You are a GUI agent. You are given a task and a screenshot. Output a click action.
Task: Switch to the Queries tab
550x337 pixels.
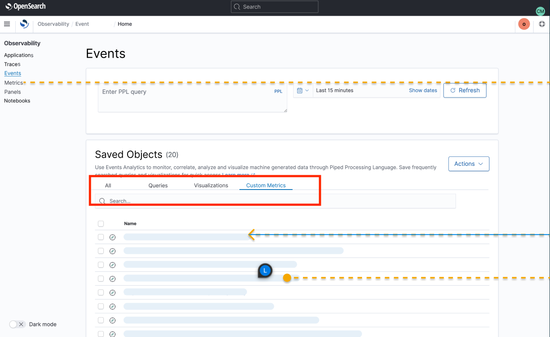(158, 185)
